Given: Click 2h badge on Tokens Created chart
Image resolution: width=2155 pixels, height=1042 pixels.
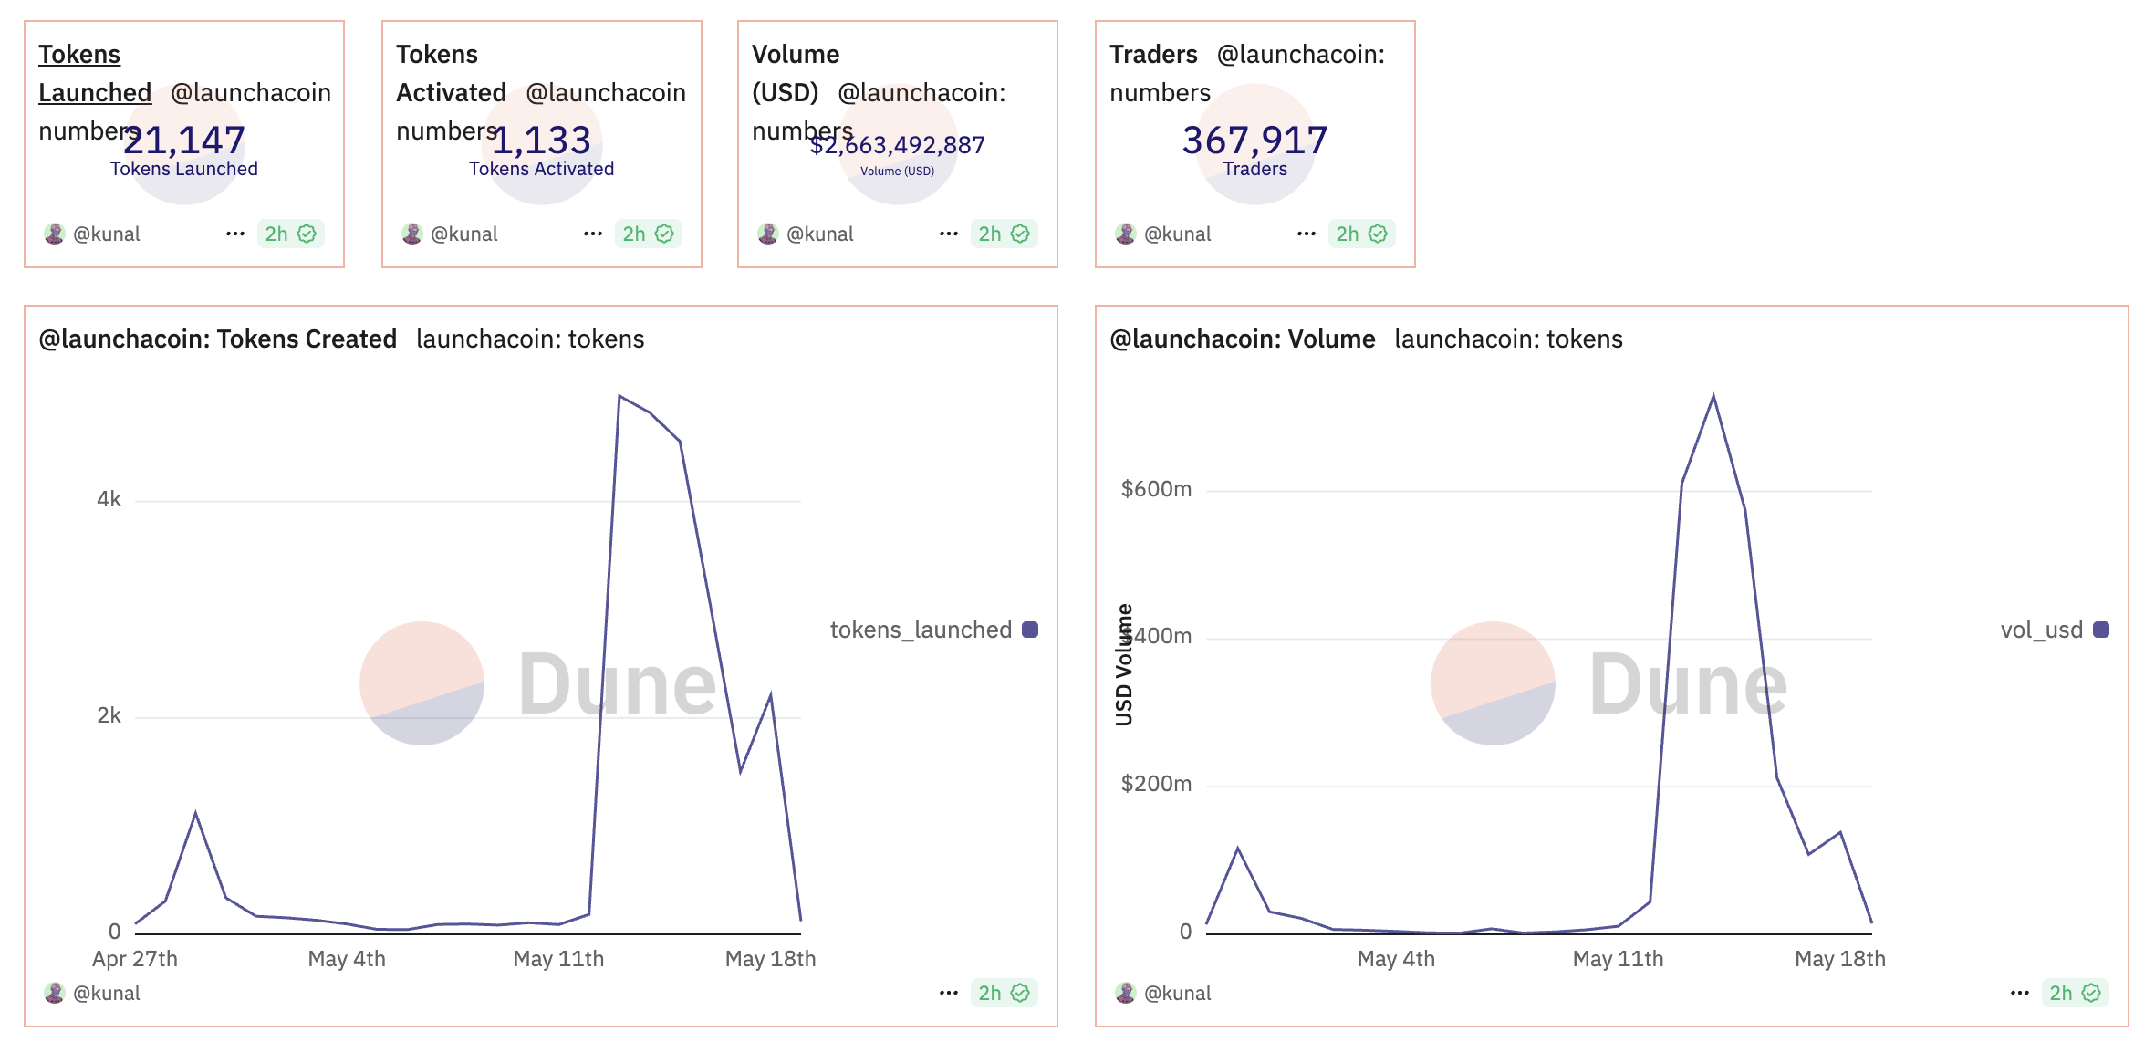Looking at the screenshot, I should pos(1004,993).
